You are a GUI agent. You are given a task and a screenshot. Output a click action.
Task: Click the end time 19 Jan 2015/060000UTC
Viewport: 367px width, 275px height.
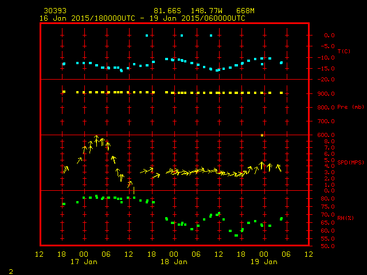(197, 18)
